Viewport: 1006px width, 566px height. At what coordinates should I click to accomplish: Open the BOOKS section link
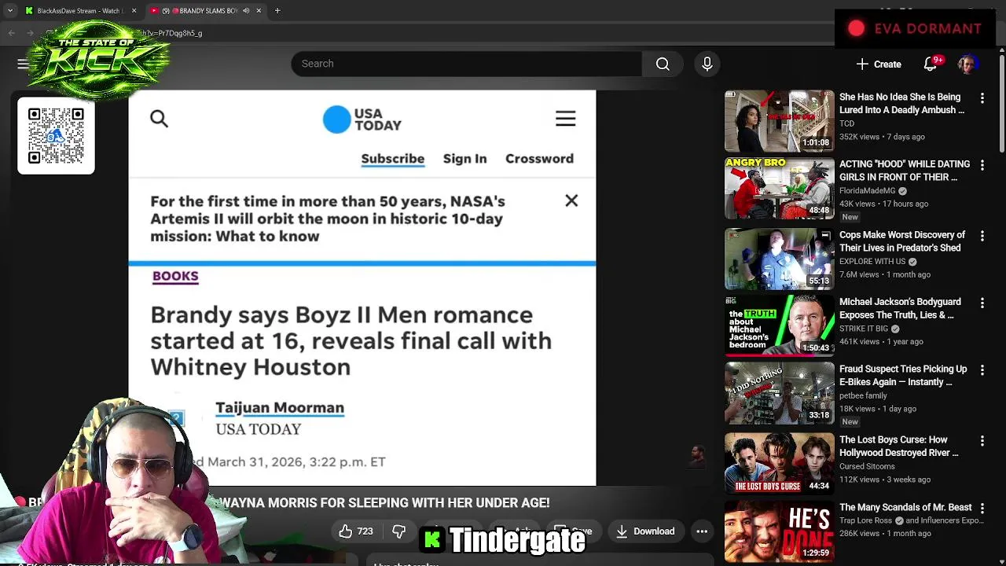click(175, 276)
